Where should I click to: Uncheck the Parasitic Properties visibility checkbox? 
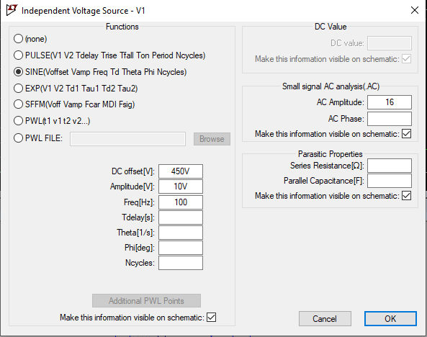406,196
